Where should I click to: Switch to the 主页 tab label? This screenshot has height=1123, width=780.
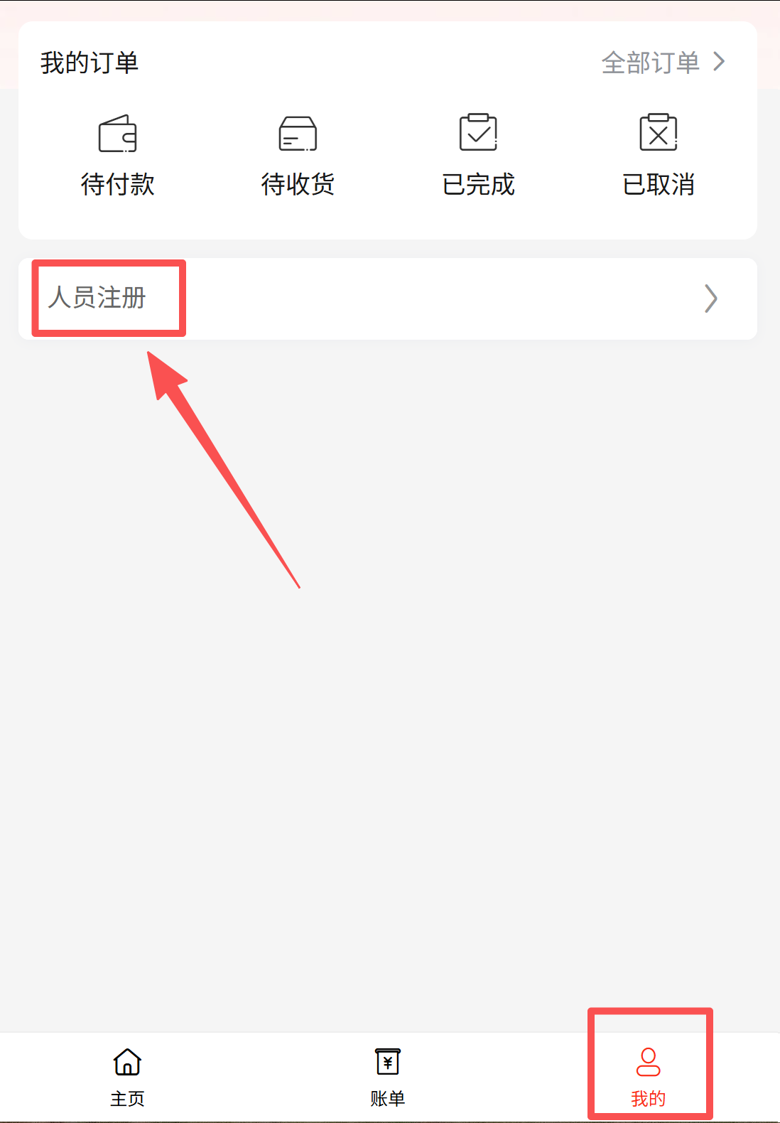click(x=127, y=1099)
